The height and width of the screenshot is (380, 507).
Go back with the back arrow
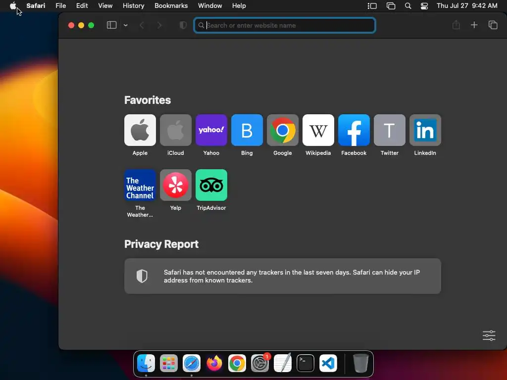[142, 25]
